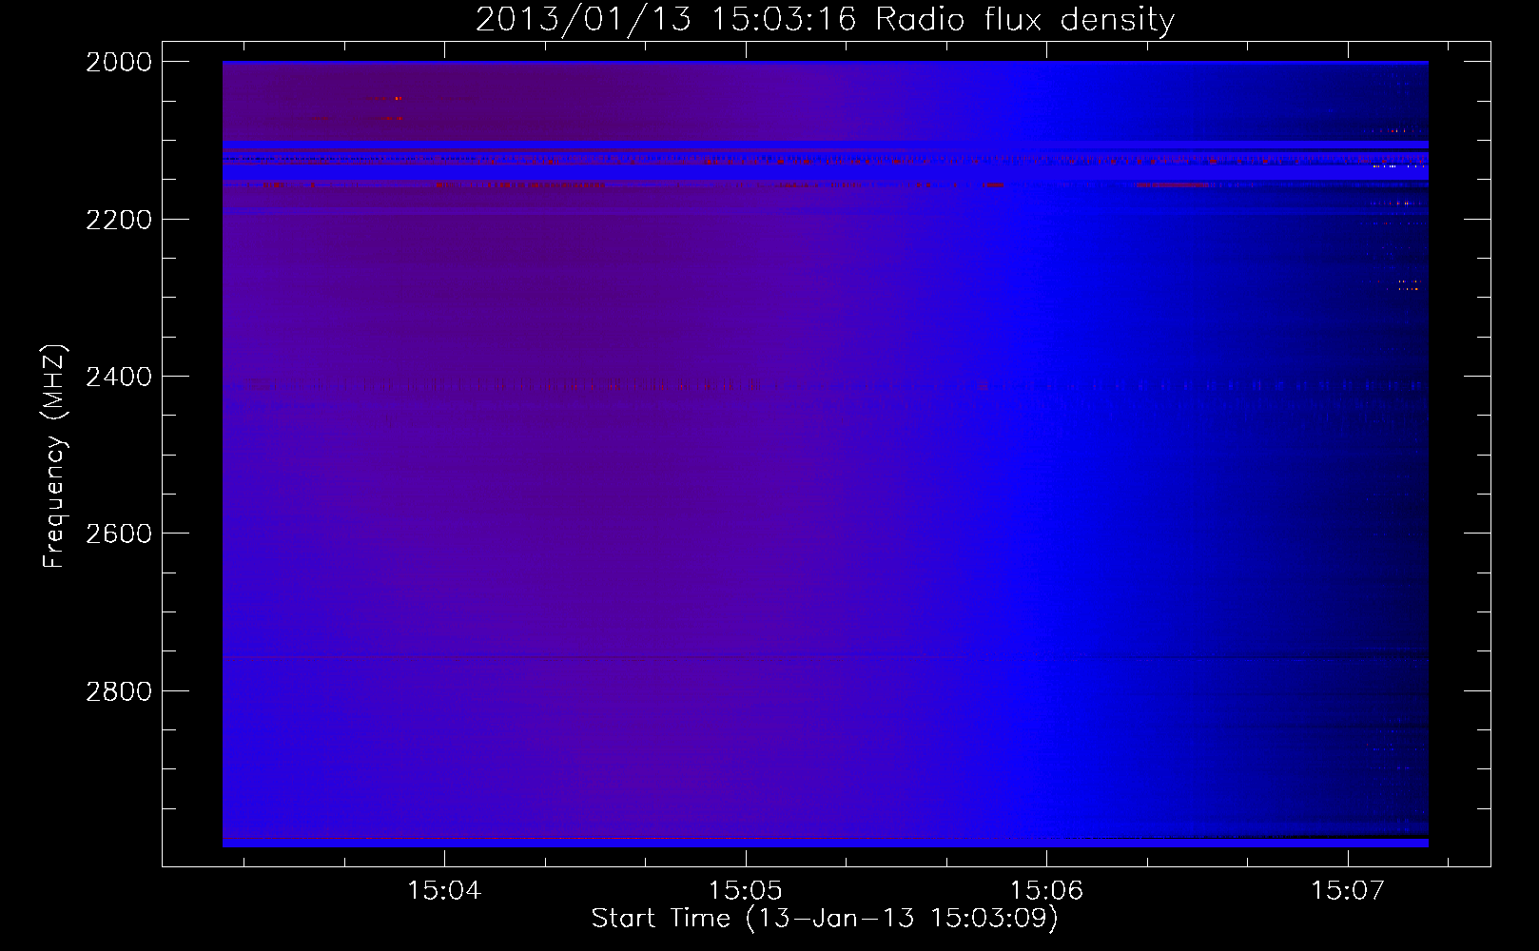Screen dimensions: 1539x951
Task: Click the plot title "2013/01/13 15:03:16 Radio flux density"
Action: [x=825, y=20]
